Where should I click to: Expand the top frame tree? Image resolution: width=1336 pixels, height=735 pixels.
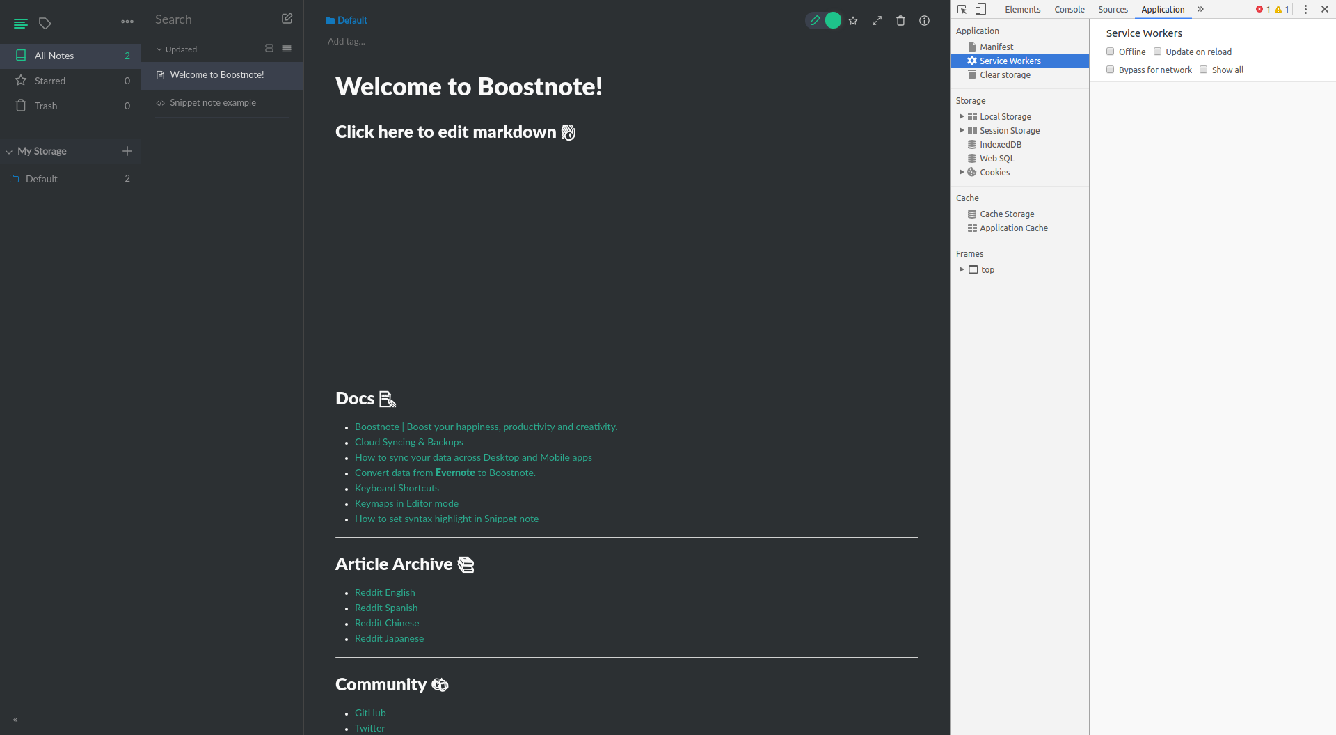pyautogui.click(x=962, y=269)
